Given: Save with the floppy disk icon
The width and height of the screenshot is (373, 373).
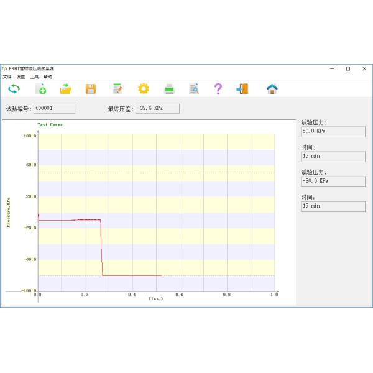Looking at the screenshot, I should 90,89.
